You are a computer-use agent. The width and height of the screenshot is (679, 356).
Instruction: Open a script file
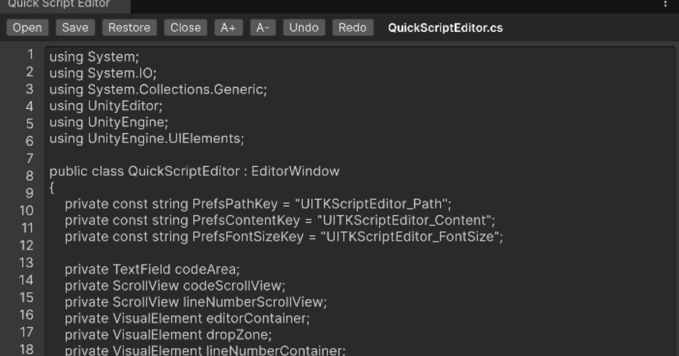click(27, 27)
